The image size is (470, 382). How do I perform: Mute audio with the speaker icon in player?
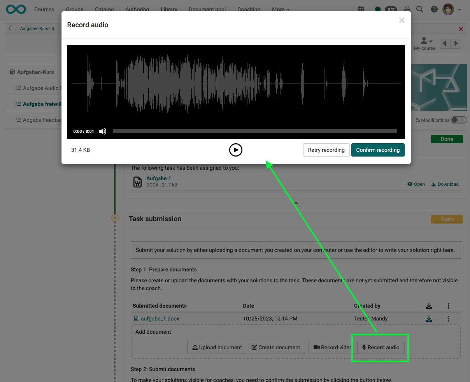[x=102, y=131]
